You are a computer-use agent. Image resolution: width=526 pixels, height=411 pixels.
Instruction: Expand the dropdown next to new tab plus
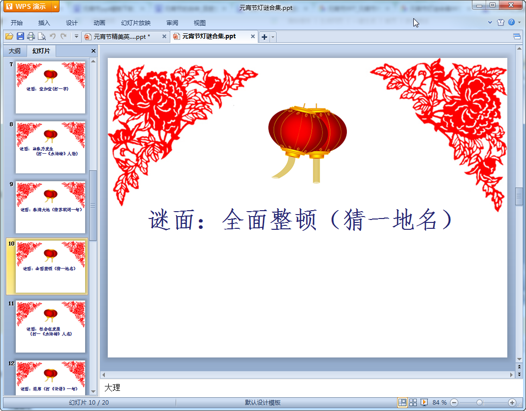pyautogui.click(x=273, y=37)
